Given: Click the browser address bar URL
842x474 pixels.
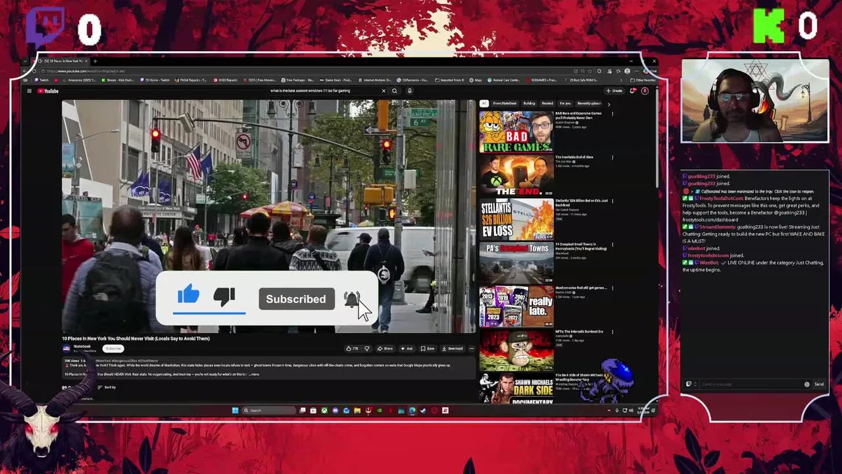Looking at the screenshot, I should (x=86, y=71).
